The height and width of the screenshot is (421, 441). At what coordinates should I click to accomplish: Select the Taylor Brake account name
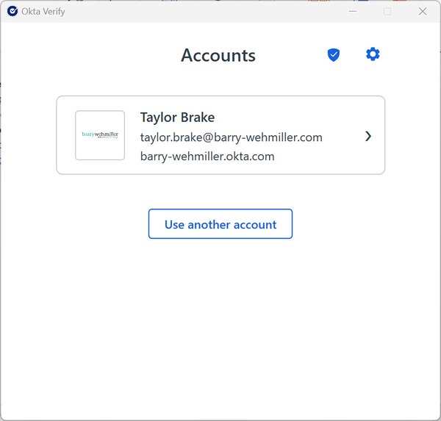pyautogui.click(x=177, y=118)
